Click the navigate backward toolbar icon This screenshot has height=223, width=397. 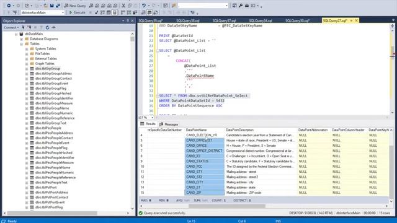[x=9, y=6]
